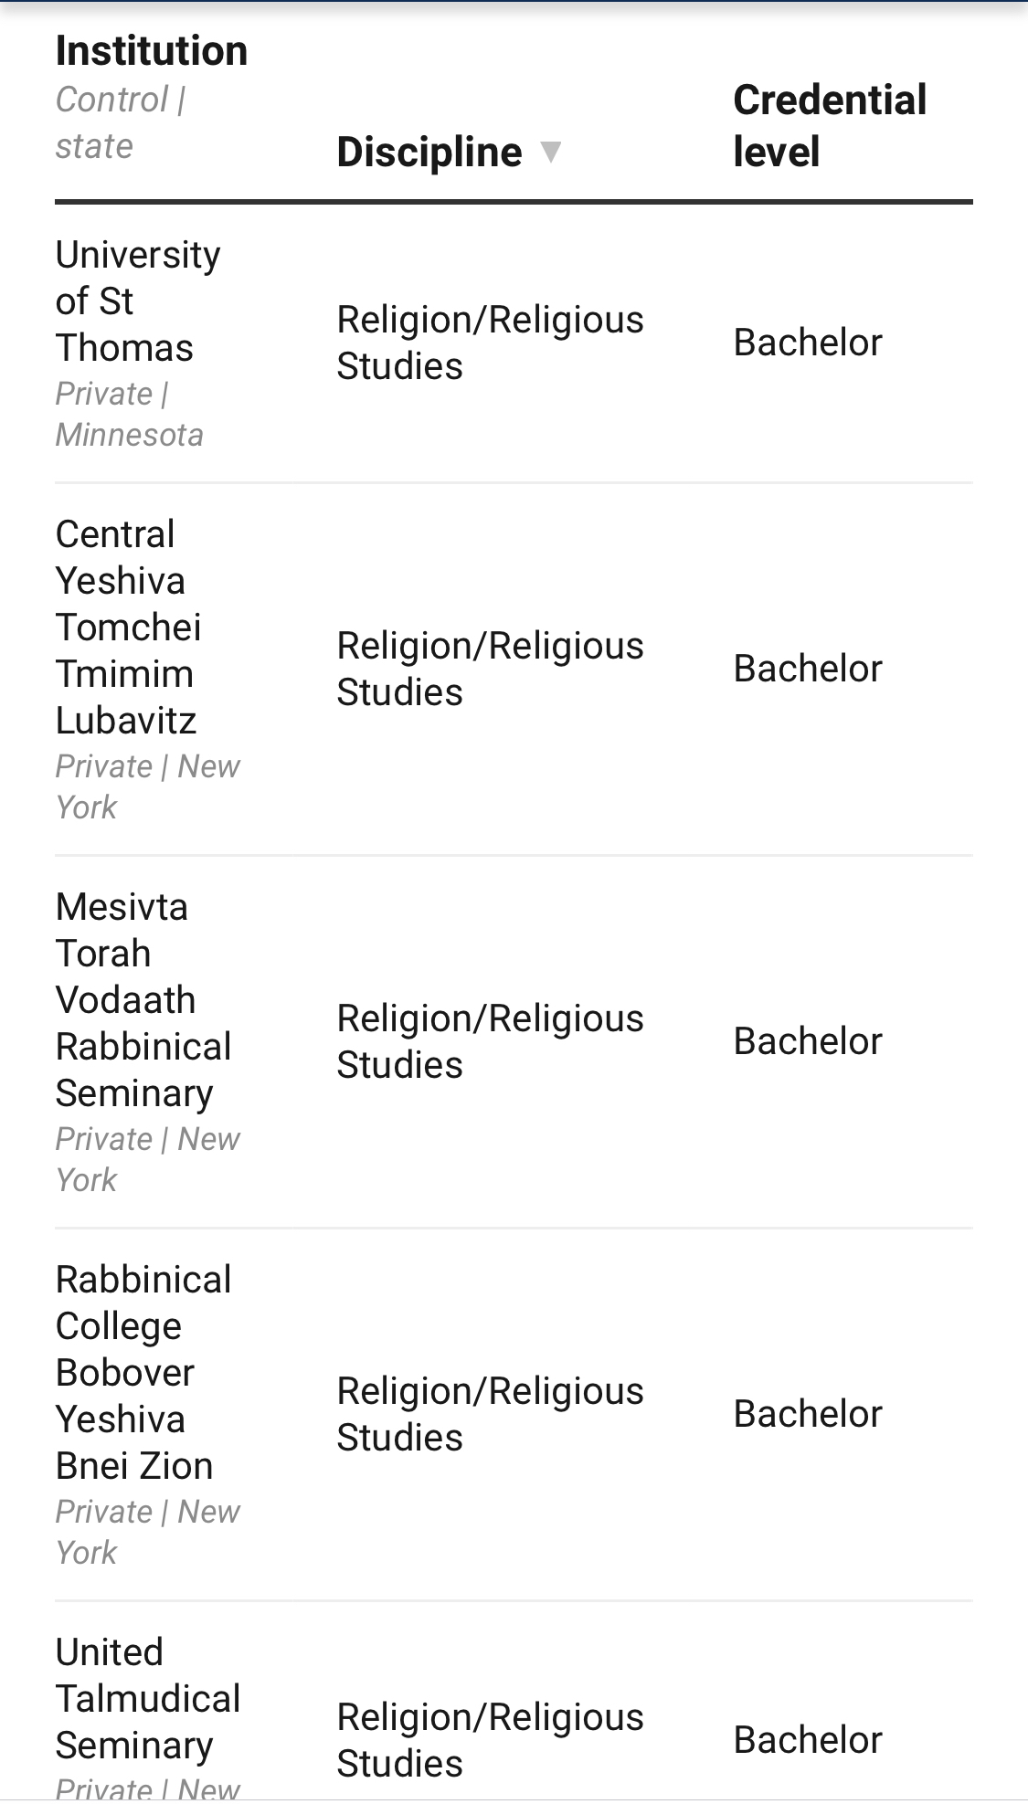Select the University of St Thomas row name
Screen dimensions: 1028x1804
[137, 301]
